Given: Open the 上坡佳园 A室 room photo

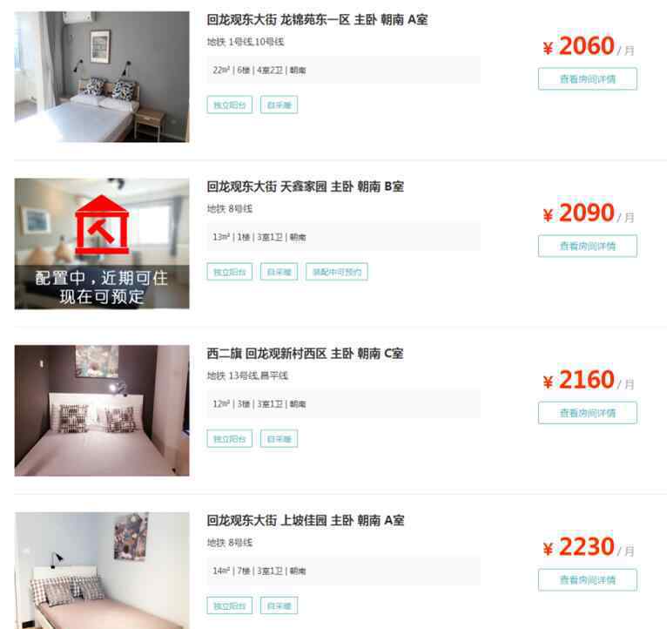Looking at the screenshot, I should (x=102, y=571).
